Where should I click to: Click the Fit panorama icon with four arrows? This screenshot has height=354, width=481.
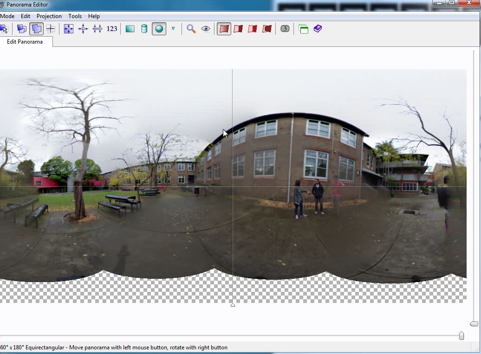coord(69,29)
